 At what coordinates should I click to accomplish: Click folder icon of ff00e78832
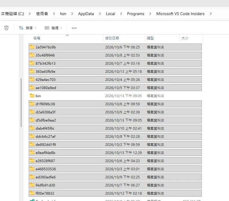(x=32, y=193)
